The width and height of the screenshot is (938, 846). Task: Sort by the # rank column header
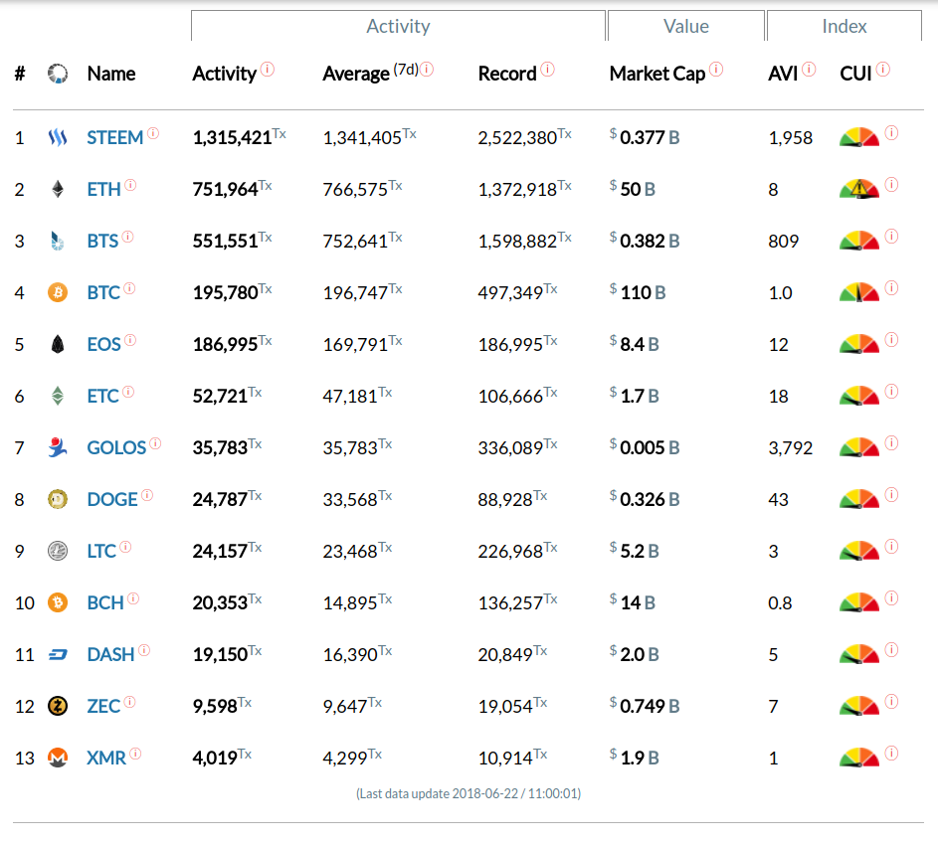[20, 74]
